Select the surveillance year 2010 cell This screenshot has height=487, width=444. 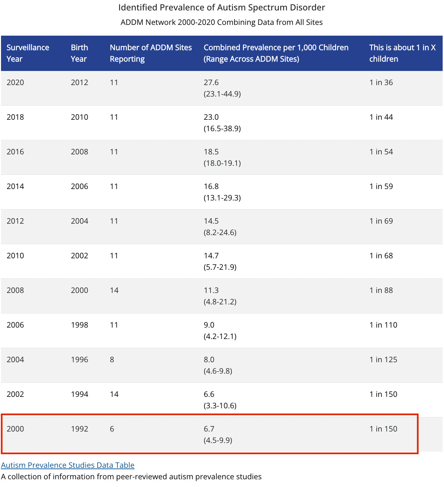click(x=15, y=256)
